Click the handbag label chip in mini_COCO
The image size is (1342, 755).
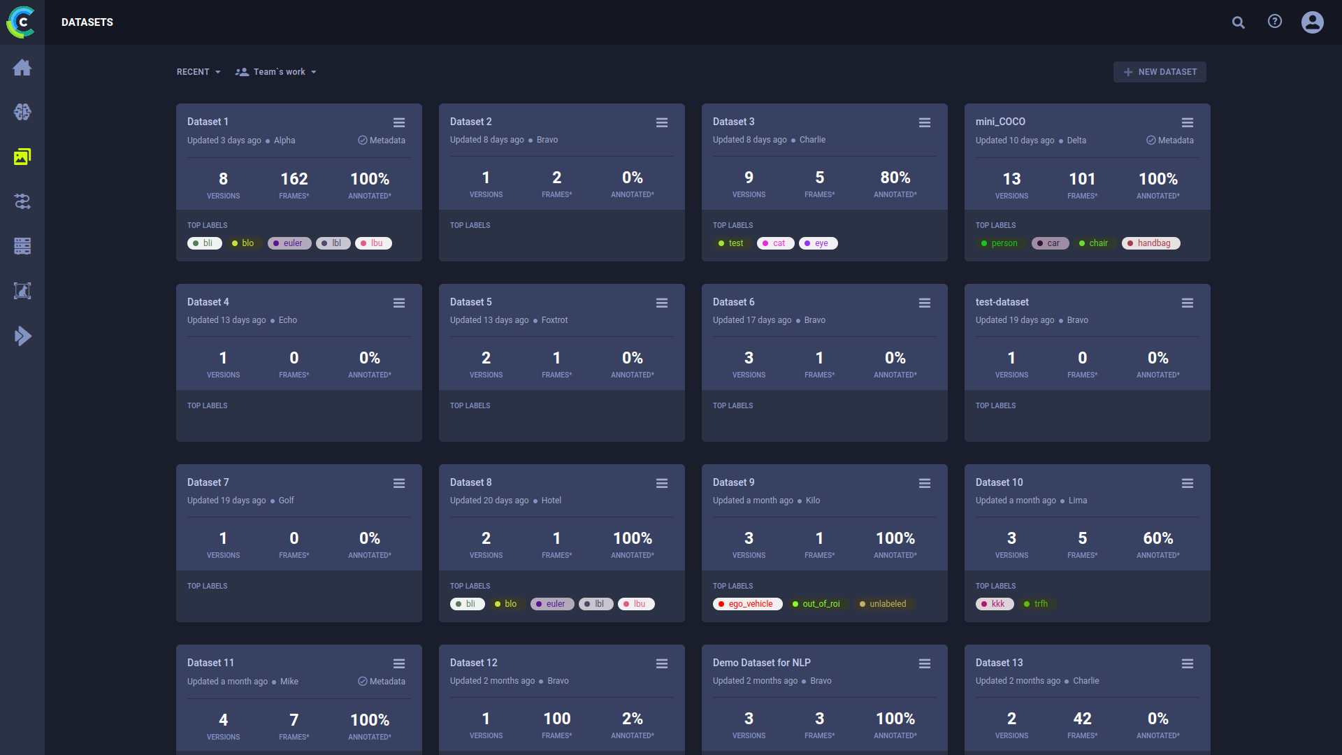(x=1150, y=243)
